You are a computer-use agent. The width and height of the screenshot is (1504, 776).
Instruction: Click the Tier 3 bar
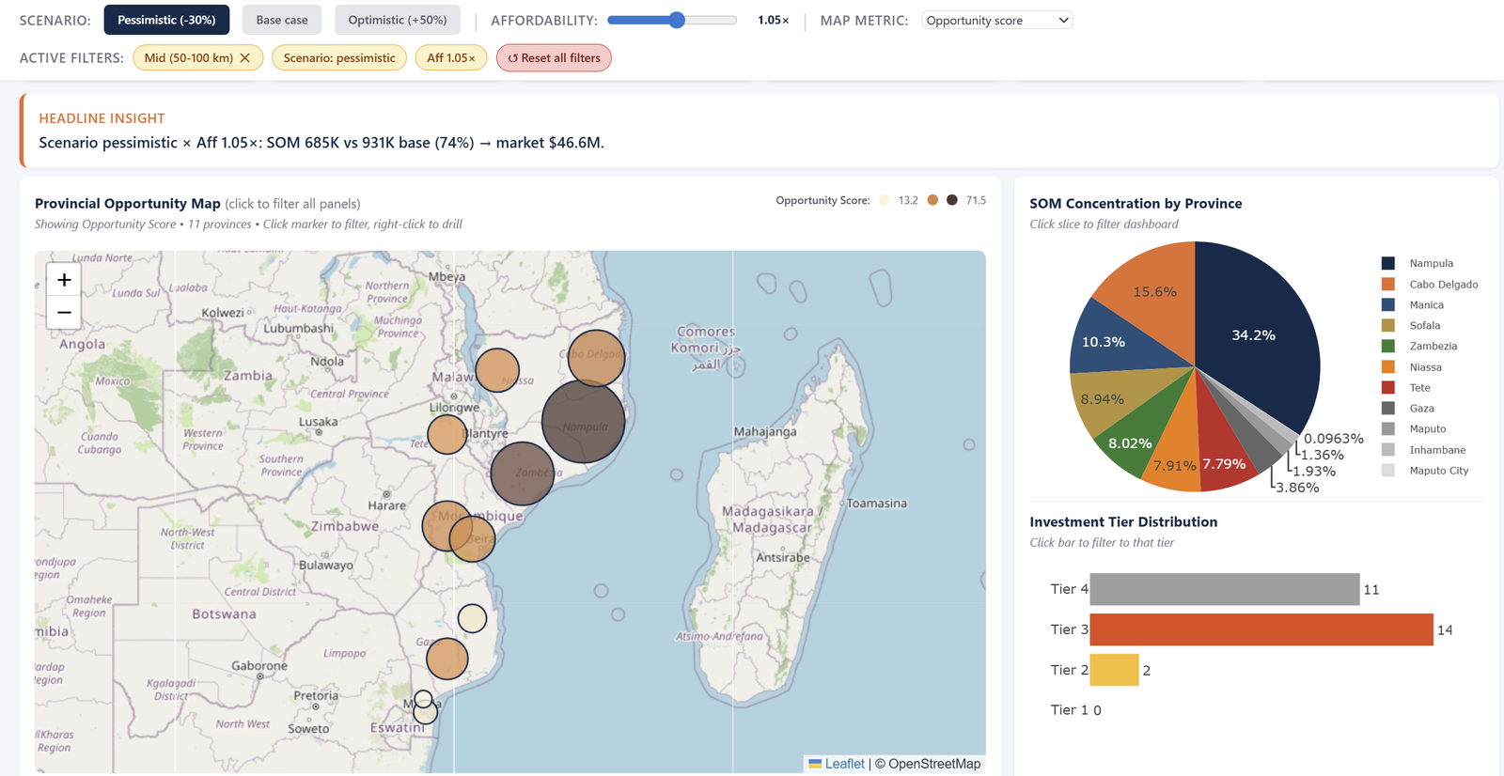1261,629
